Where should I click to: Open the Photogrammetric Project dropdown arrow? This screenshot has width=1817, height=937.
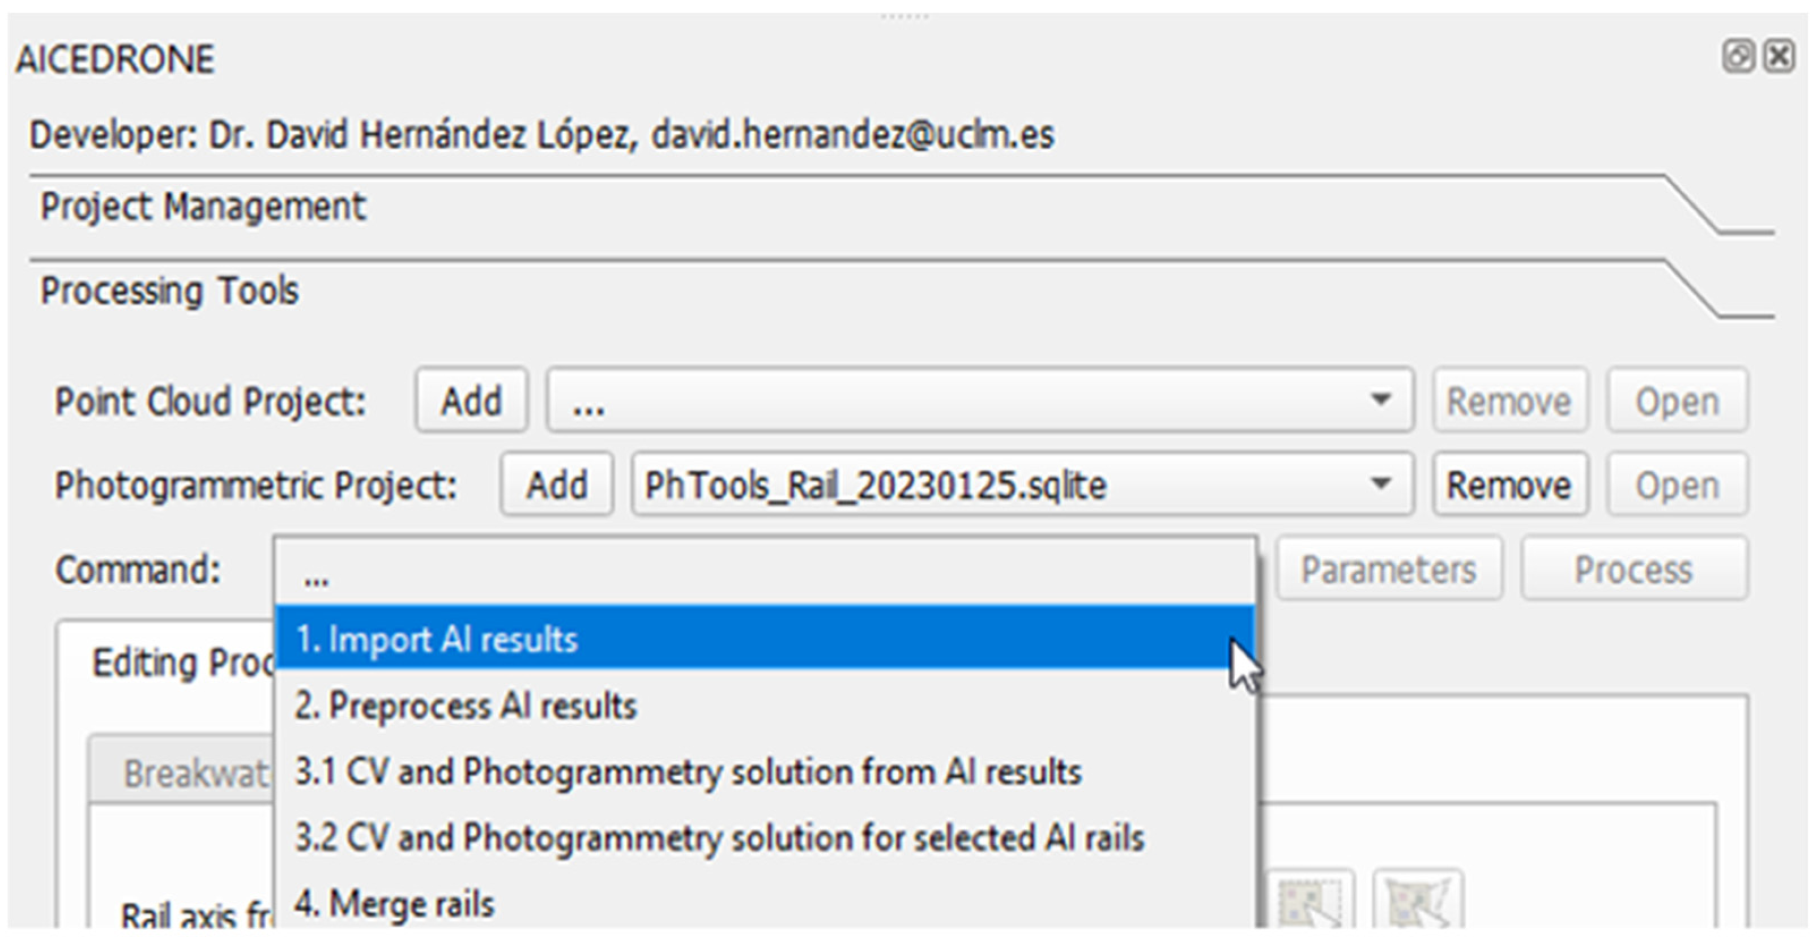click(1380, 485)
